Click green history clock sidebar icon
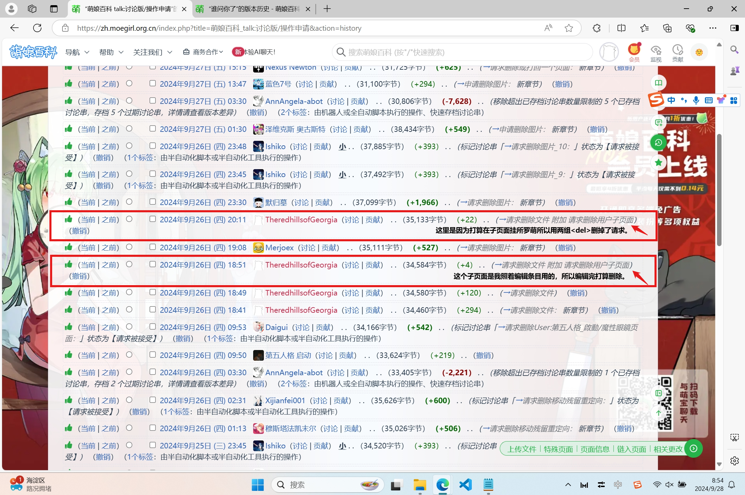 (x=658, y=143)
